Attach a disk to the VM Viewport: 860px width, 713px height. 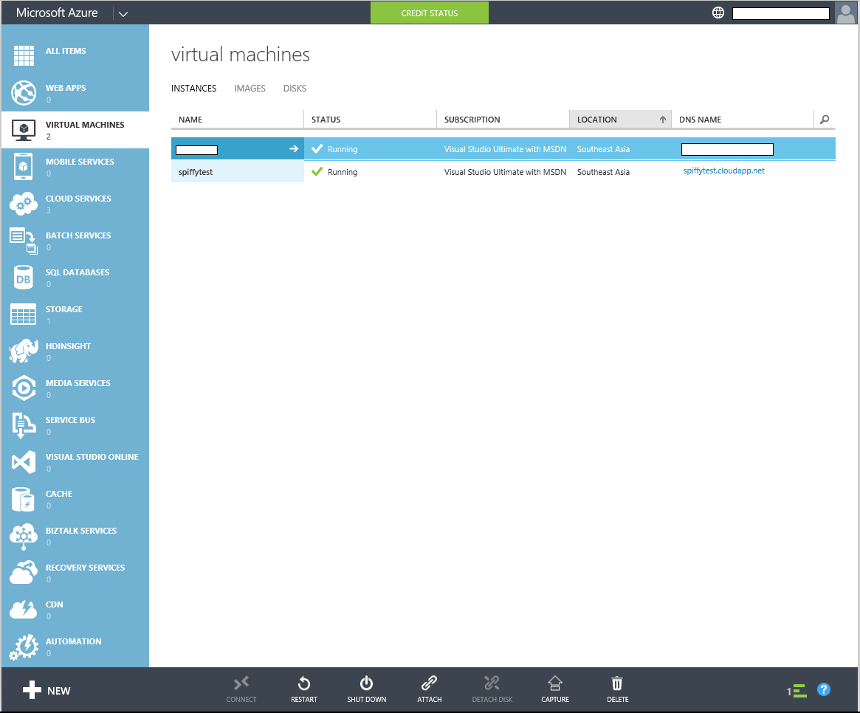tap(430, 689)
